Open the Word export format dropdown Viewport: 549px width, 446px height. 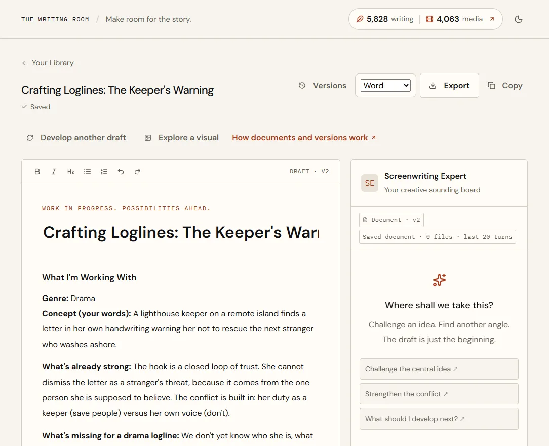point(385,86)
